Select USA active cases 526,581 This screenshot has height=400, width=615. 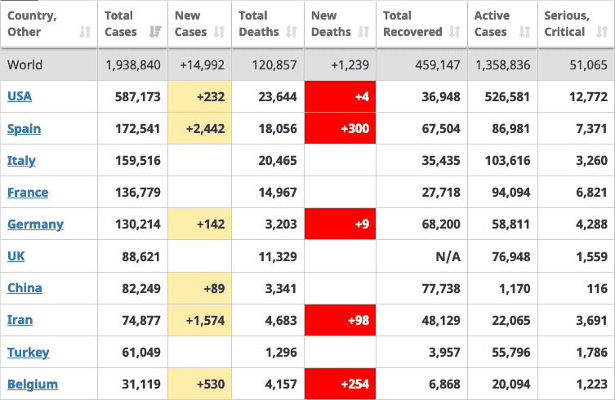coord(507,97)
